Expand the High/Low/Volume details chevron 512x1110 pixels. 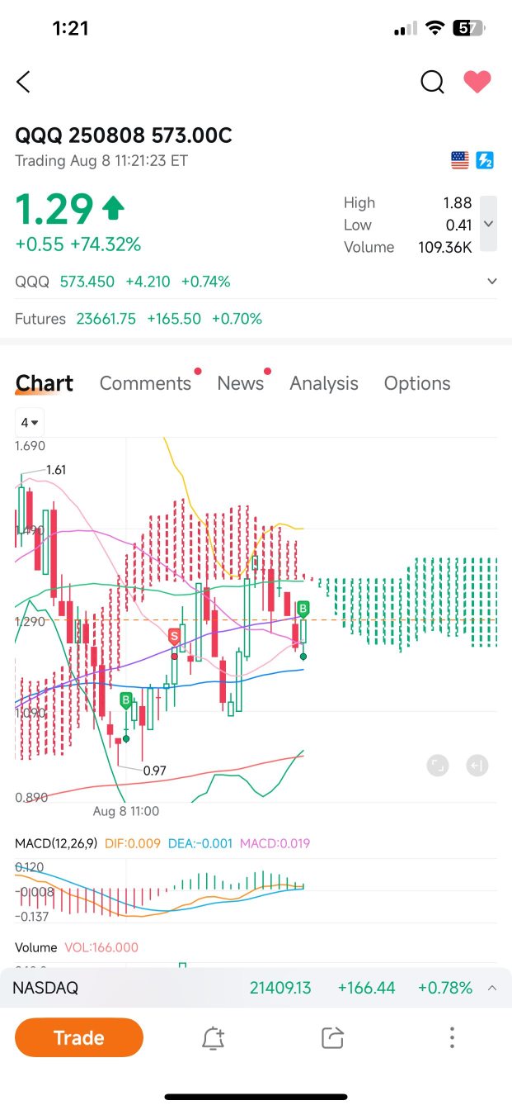click(488, 224)
